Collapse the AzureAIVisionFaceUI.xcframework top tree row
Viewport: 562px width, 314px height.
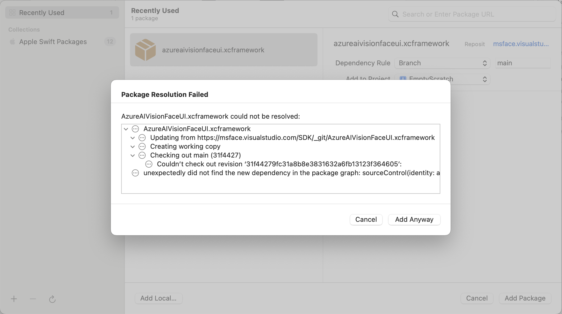coord(126,129)
